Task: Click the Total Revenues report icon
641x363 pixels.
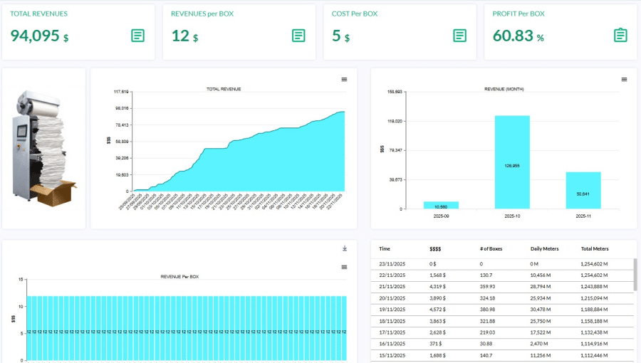Action: click(138, 36)
